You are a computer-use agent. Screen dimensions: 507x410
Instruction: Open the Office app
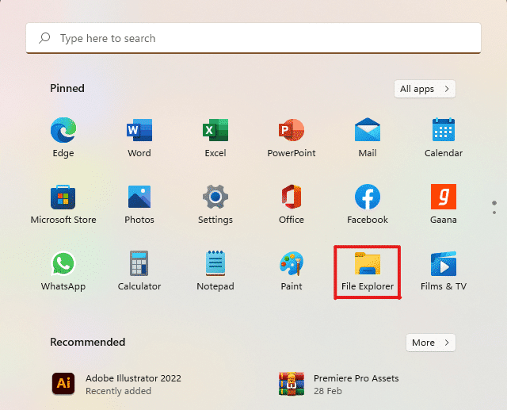tap(292, 204)
